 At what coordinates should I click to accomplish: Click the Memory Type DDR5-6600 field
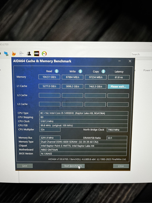(x=83, y=142)
